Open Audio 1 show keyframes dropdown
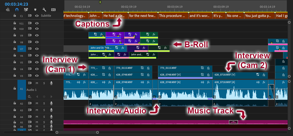Image resolution: width=293 pixels, height=136 pixels. click(30, 97)
